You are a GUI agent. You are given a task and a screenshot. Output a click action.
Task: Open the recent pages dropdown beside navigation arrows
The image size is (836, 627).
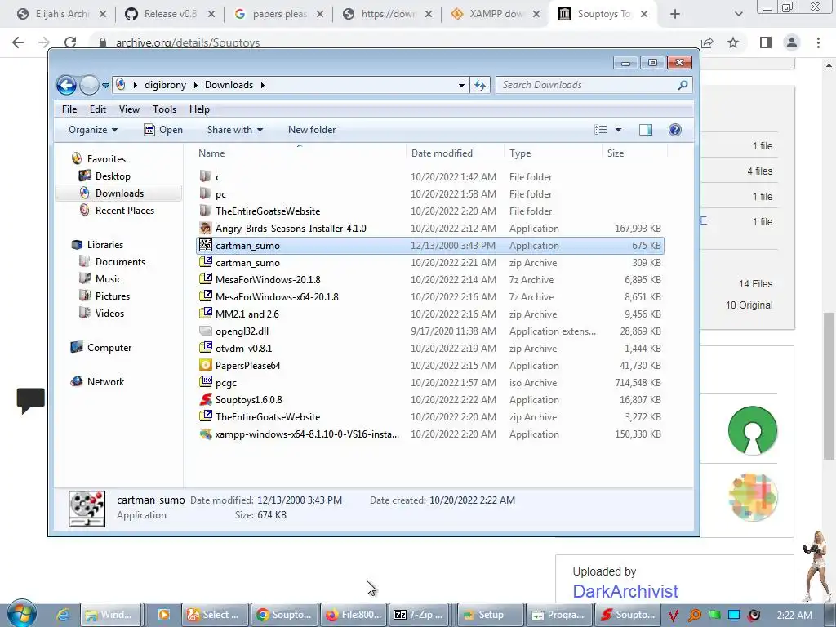coord(105,85)
